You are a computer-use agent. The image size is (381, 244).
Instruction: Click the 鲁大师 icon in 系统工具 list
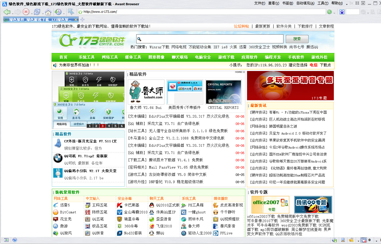click(184, 226)
